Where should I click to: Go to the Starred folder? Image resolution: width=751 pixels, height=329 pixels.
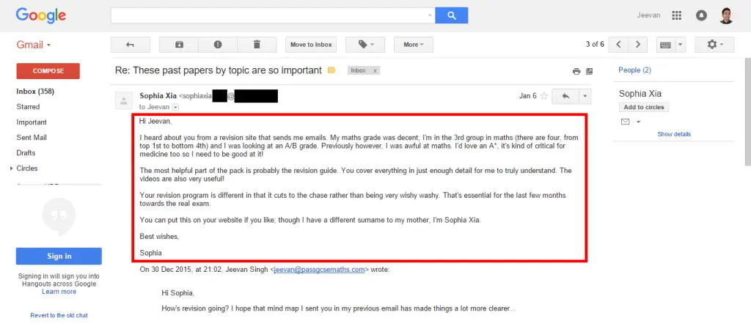[28, 107]
